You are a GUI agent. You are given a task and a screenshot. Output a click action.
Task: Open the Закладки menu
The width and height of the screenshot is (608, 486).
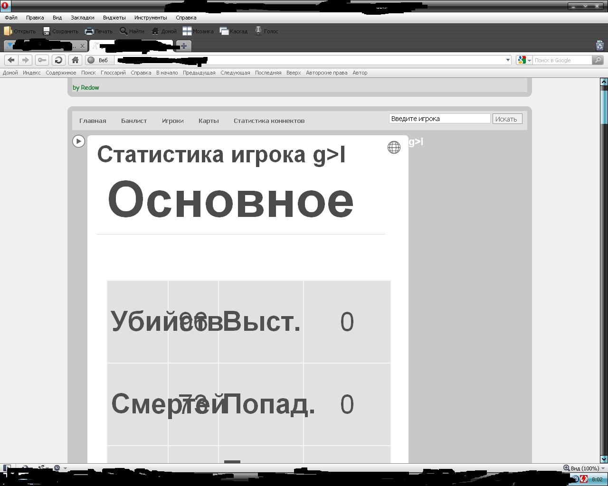point(83,18)
